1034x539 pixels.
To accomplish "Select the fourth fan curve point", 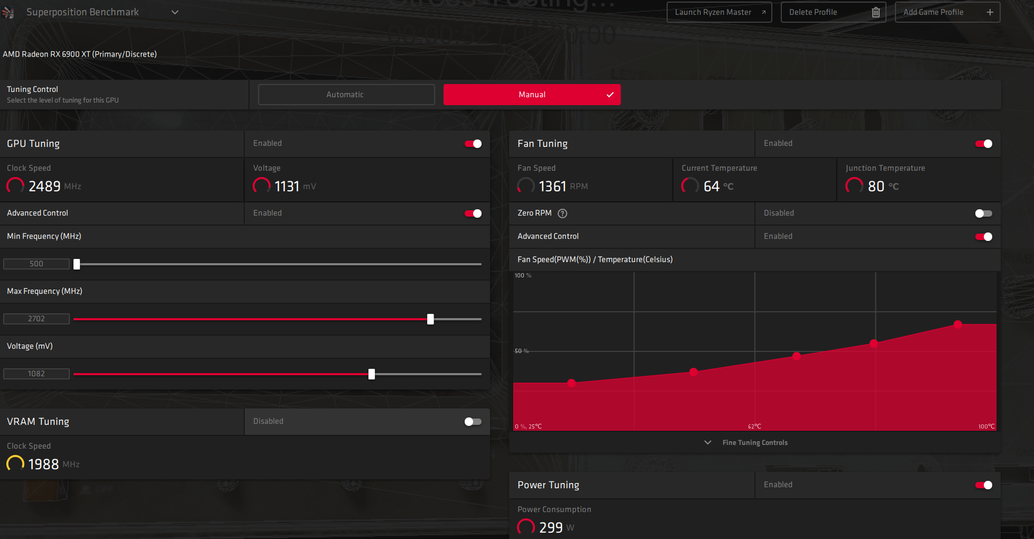I will pos(874,343).
